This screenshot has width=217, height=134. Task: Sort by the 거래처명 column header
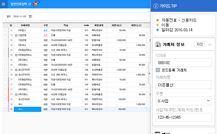tap(25, 25)
